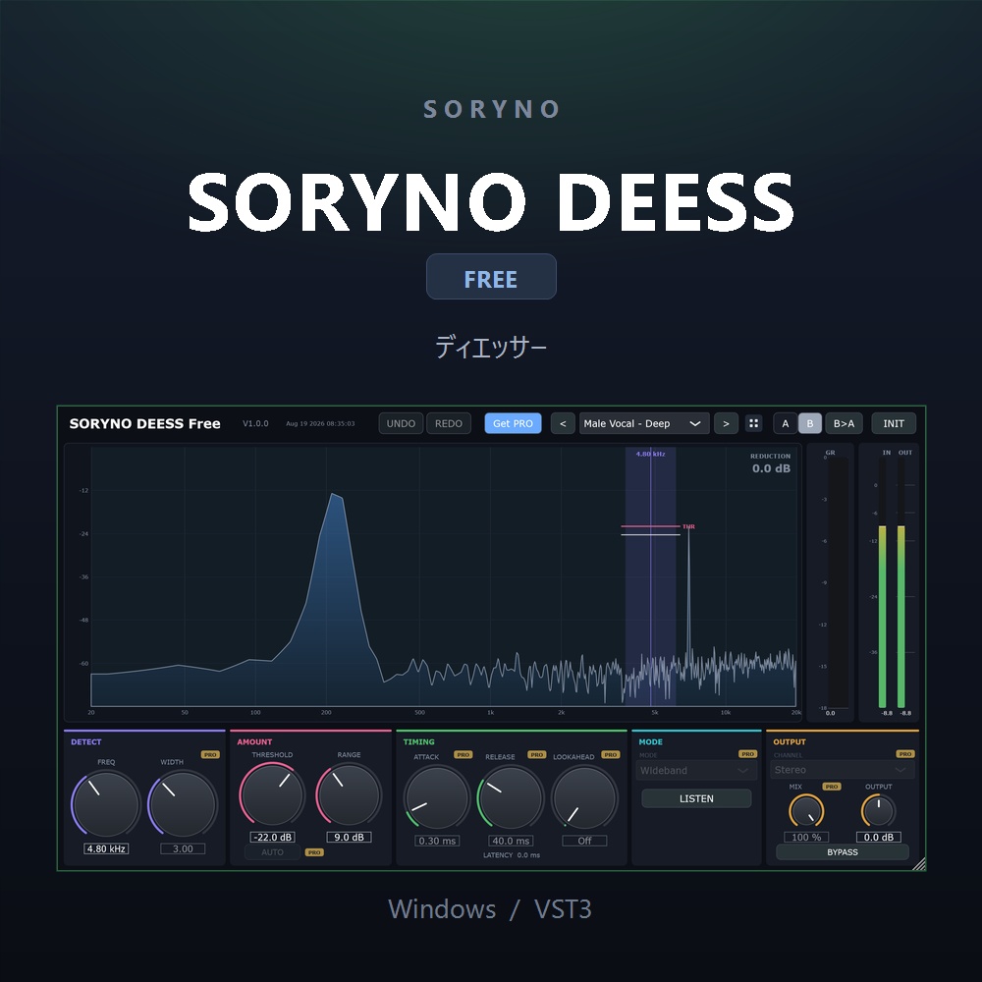Edit the 40.0 ms release field

tap(511, 841)
